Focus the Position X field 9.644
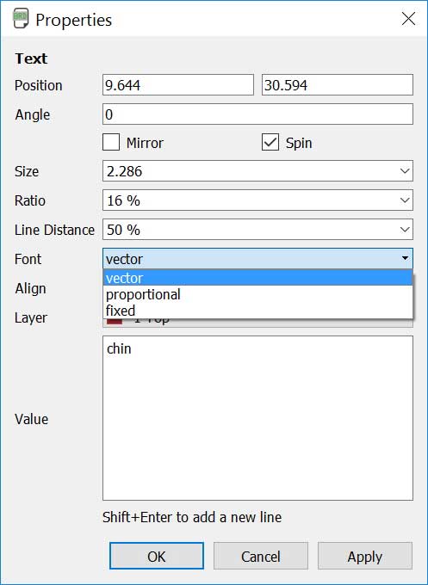The width and height of the screenshot is (428, 585). pyautogui.click(x=178, y=84)
